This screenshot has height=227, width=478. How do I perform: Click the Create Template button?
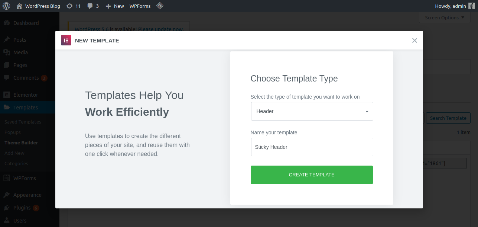click(312, 175)
